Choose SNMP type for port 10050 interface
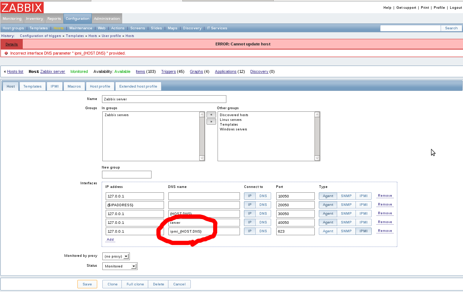 tap(346, 196)
